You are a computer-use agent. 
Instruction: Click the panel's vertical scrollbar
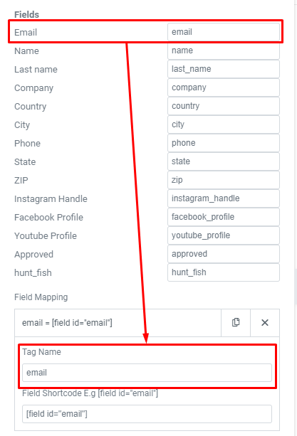296,287
